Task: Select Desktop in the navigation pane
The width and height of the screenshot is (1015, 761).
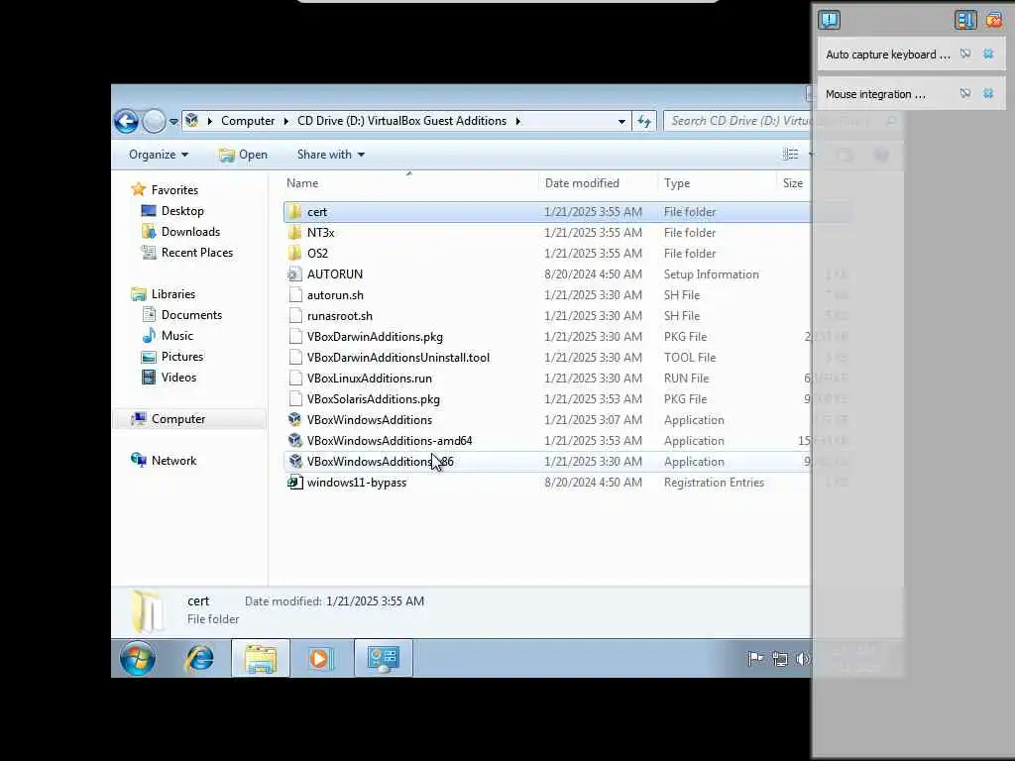Action: coord(172,211)
